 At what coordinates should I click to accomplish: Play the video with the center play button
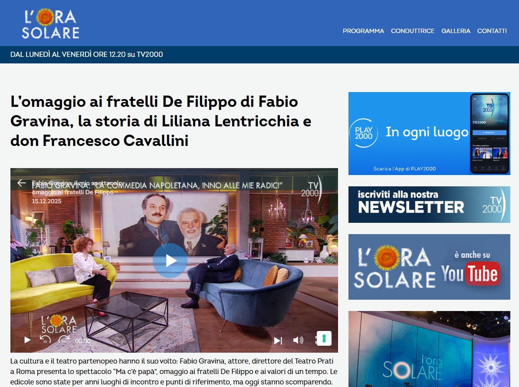[170, 261]
